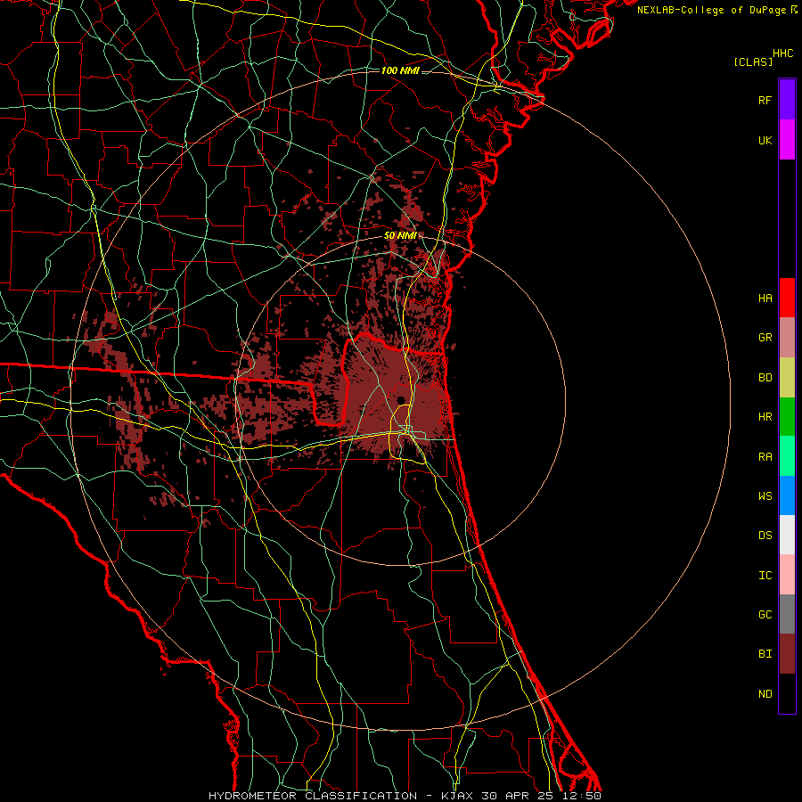The image size is (802, 802).
Task: Click the HR legend label
Action: coord(765,417)
